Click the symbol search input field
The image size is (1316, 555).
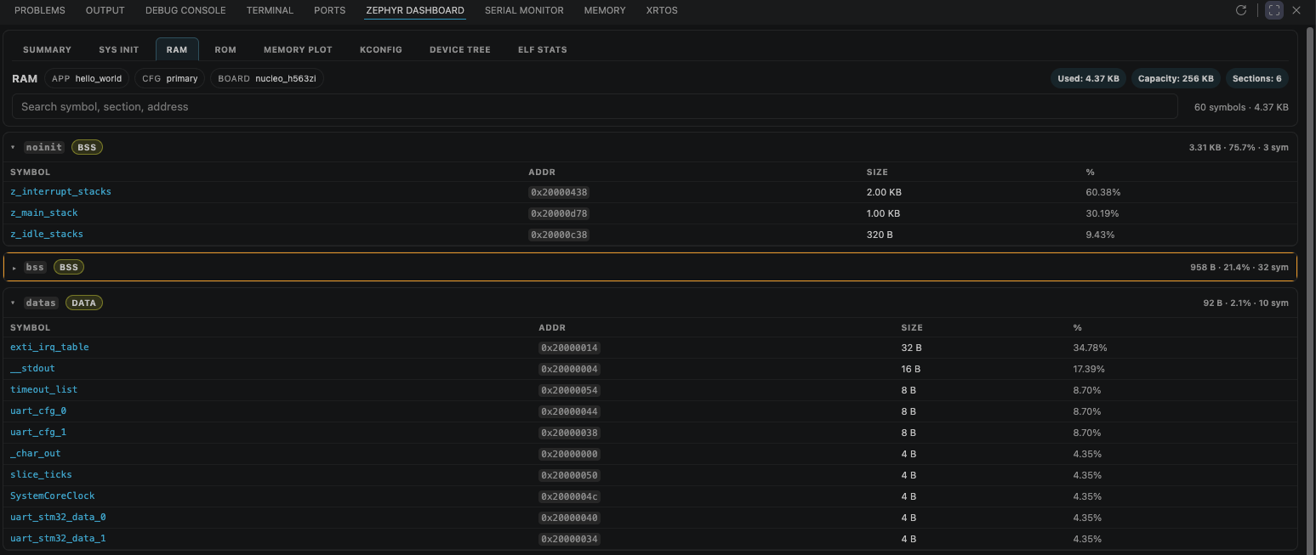coord(595,106)
